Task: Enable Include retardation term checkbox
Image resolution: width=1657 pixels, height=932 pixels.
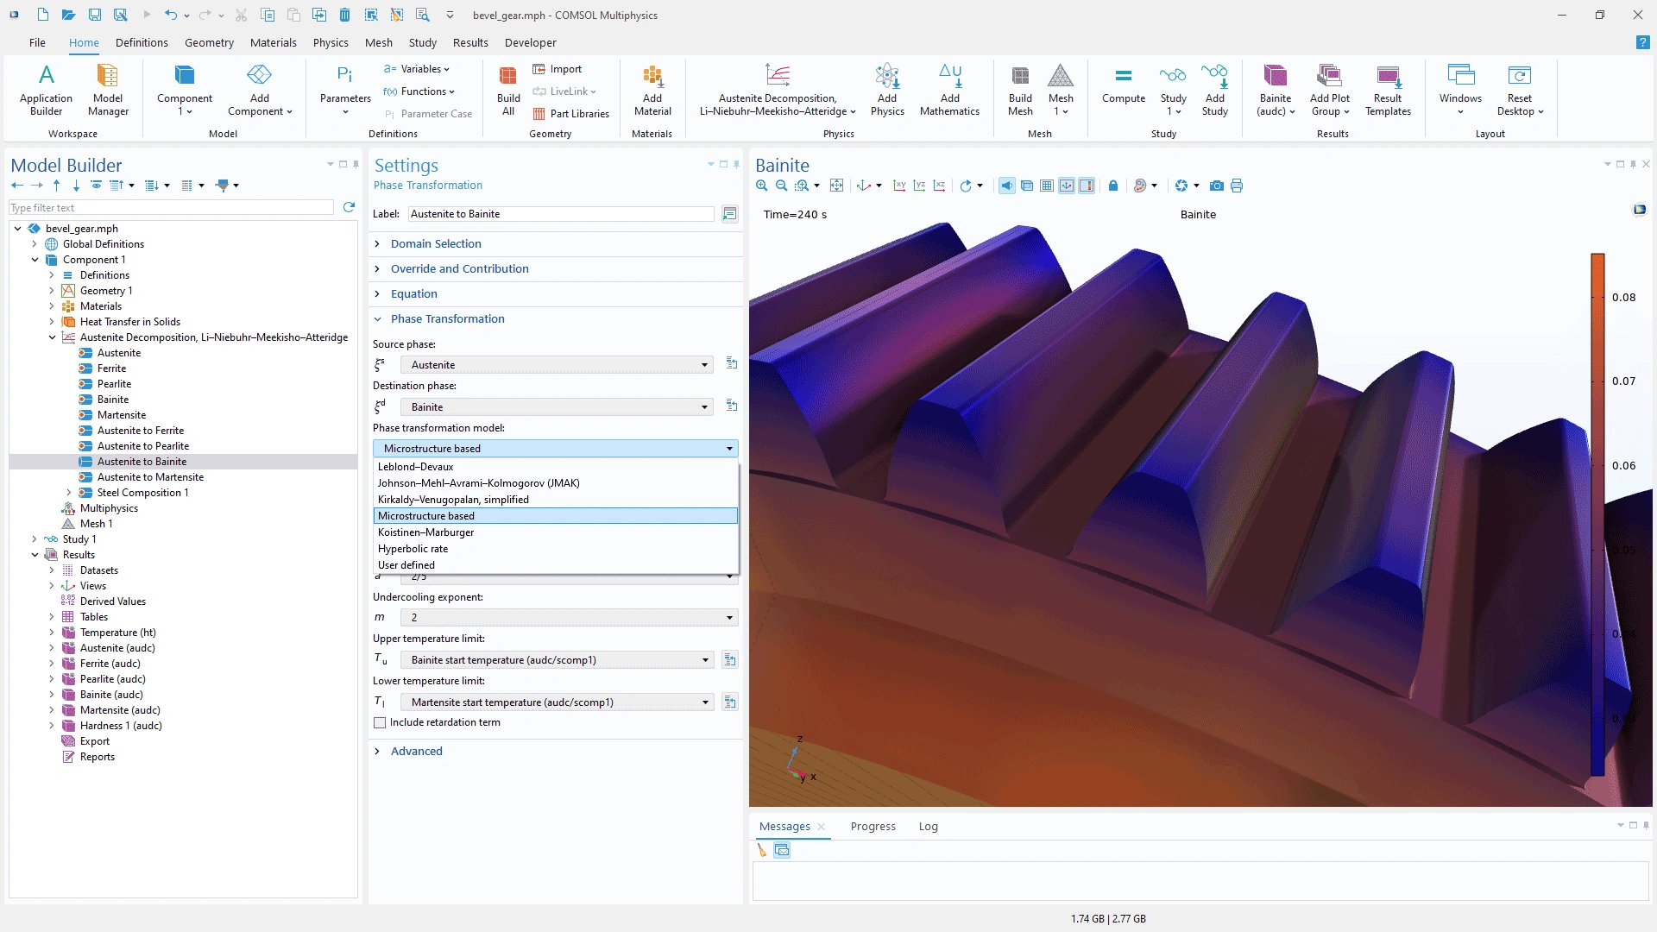Action: (x=380, y=723)
